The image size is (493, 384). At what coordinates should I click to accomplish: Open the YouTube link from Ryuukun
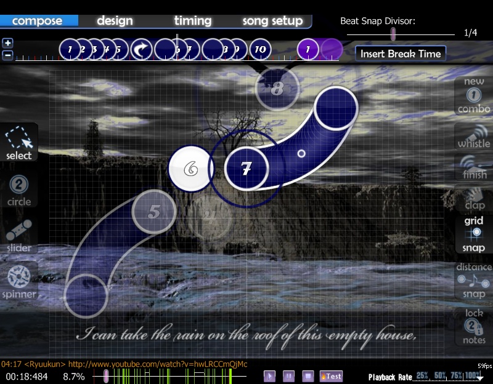[x=158, y=364]
